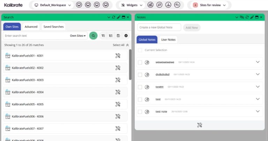
Task: Switch to the User Notes tab
Action: click(168, 40)
